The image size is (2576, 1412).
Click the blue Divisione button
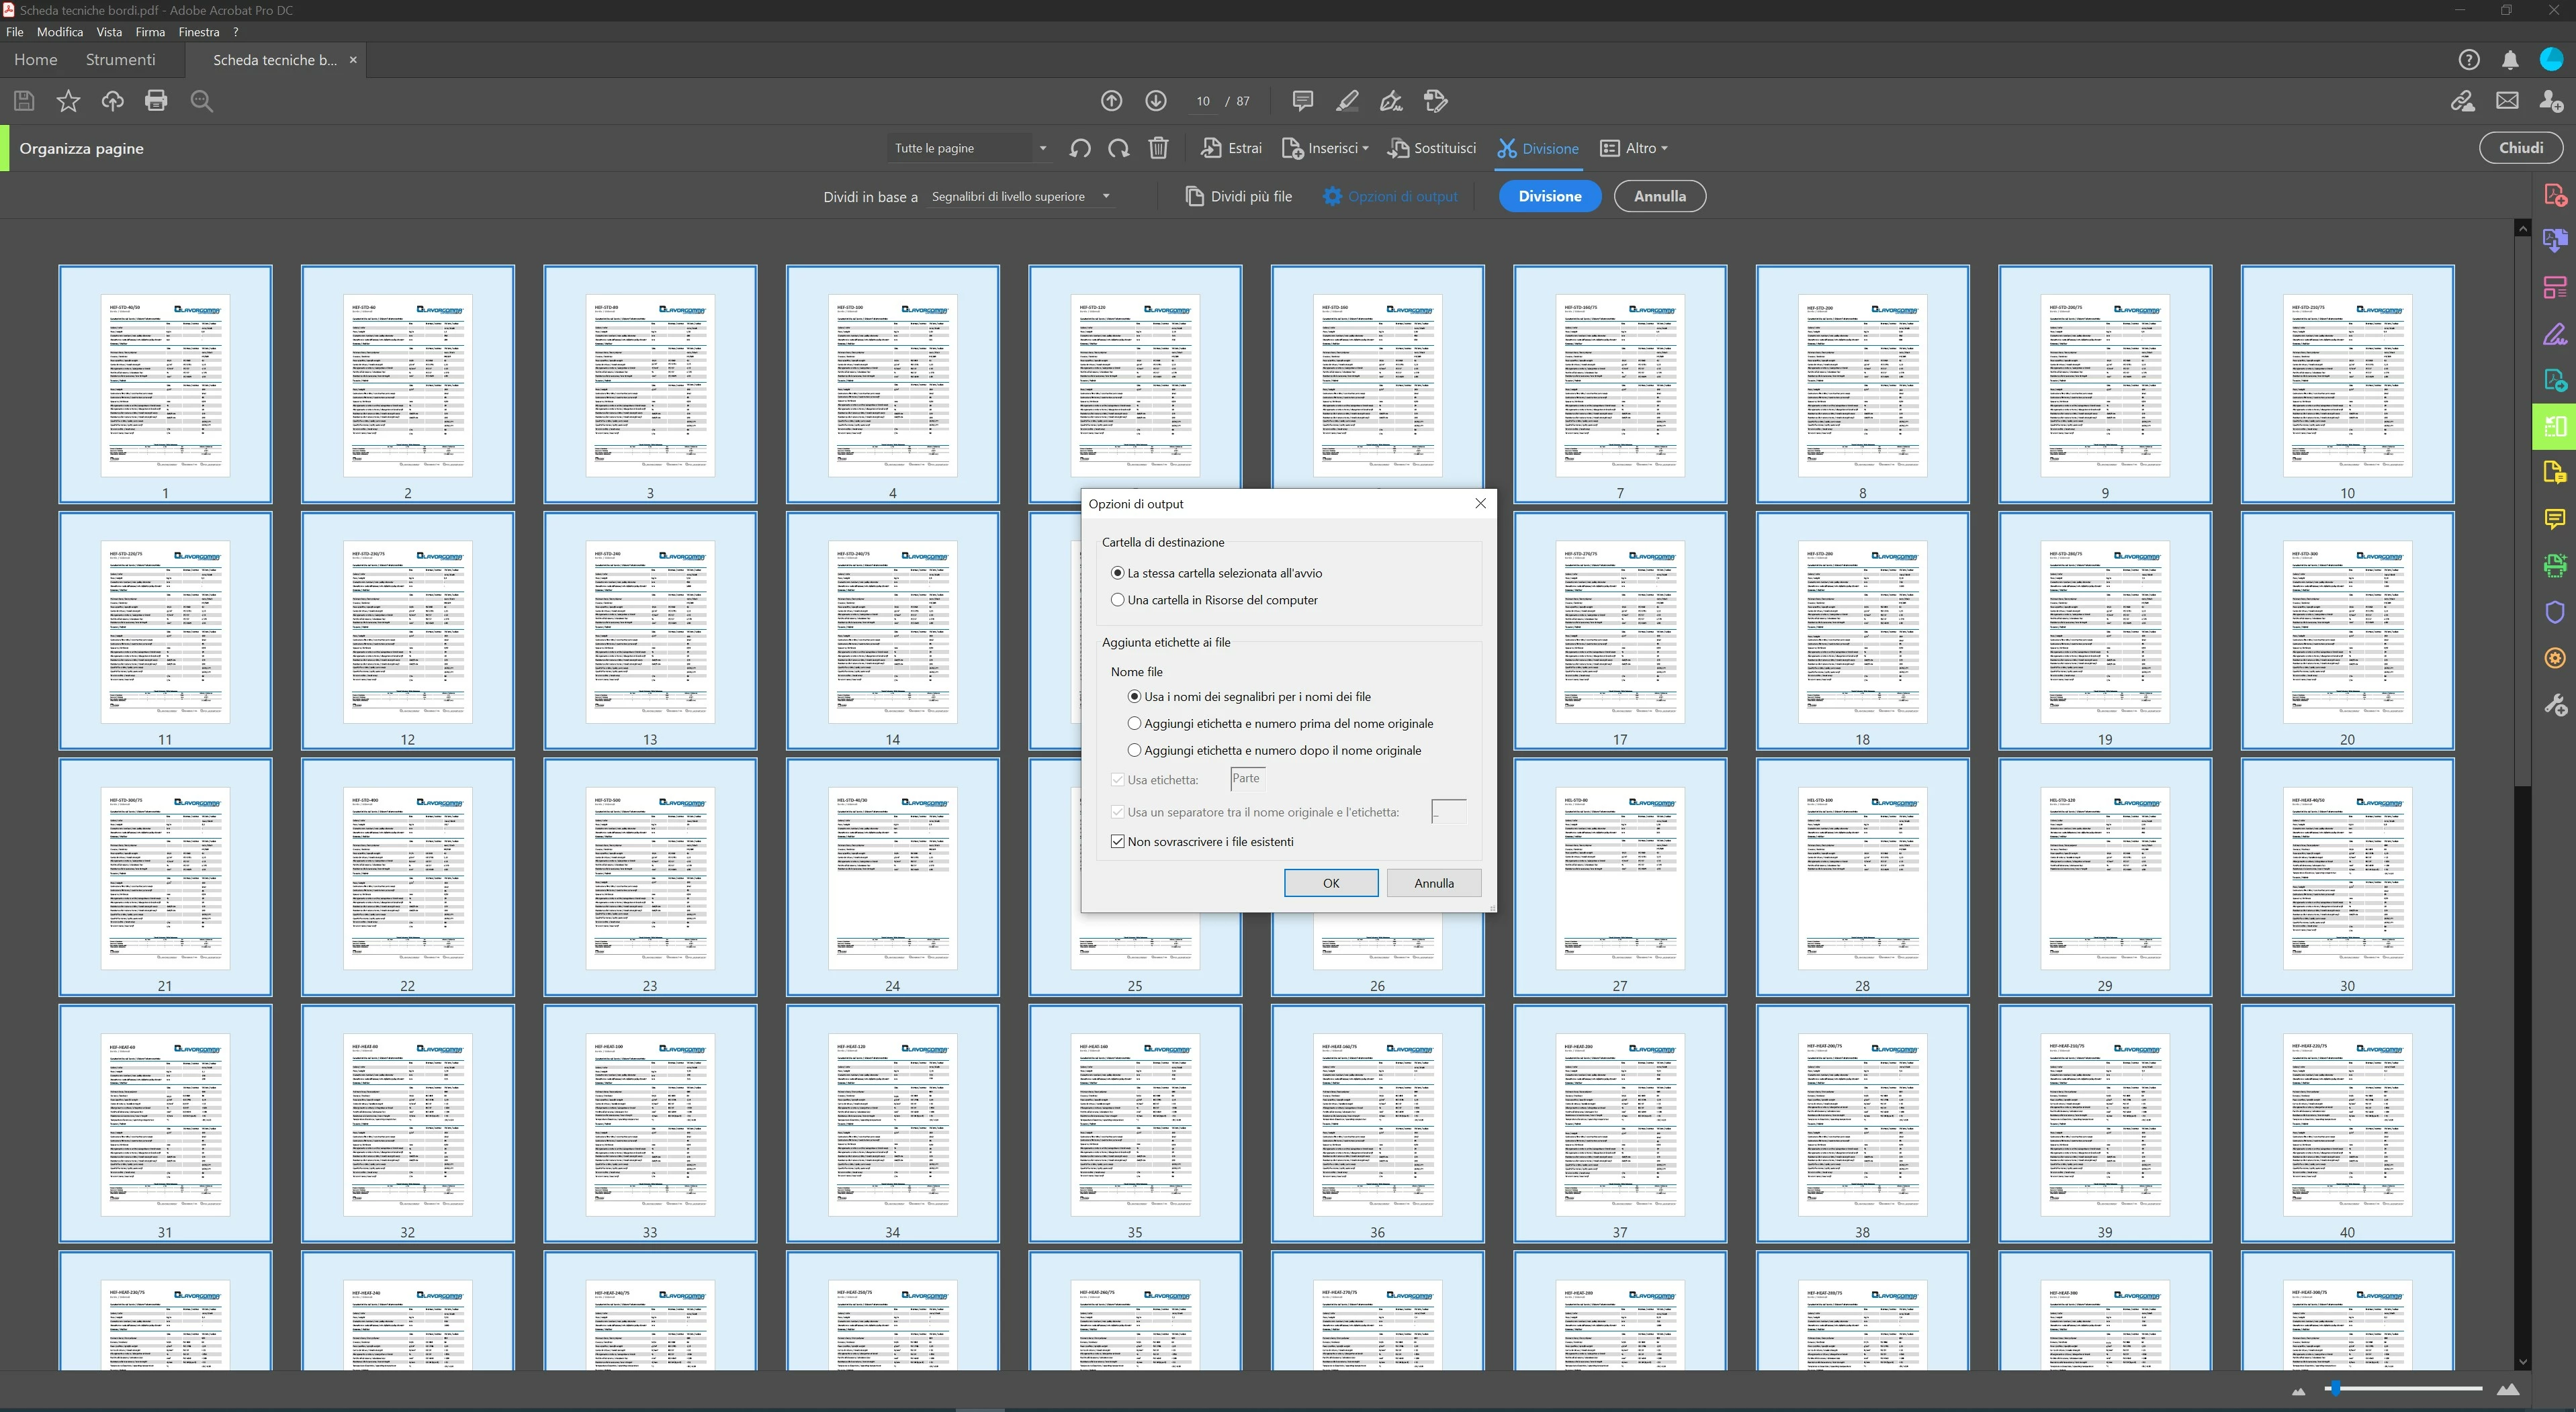coord(1549,197)
